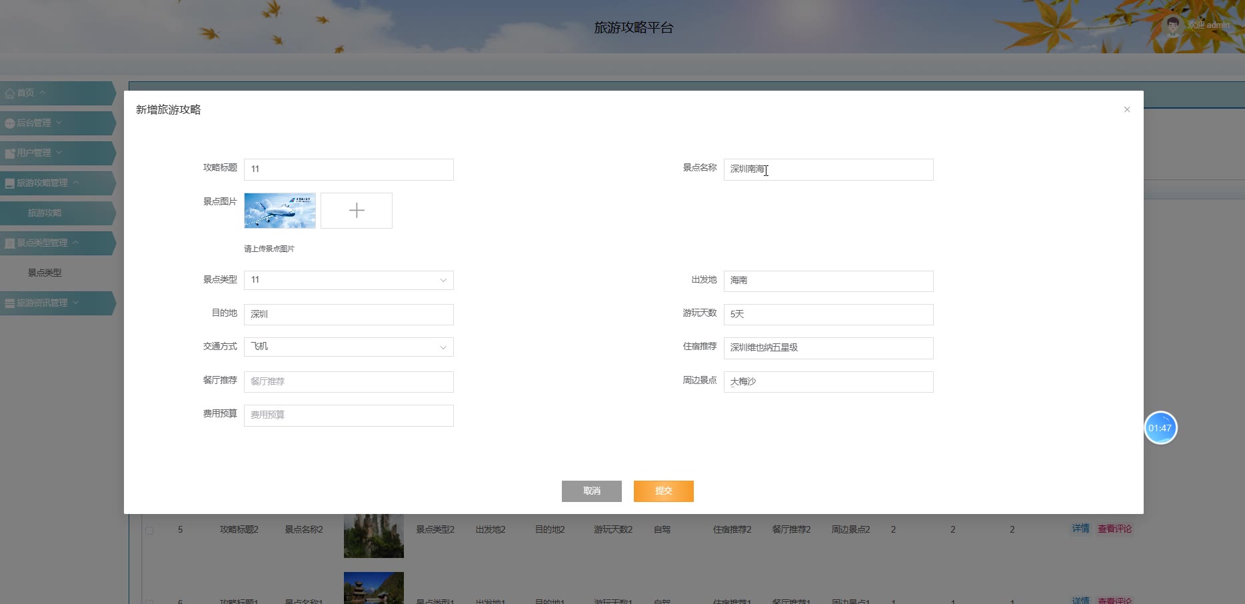Click the 取消 cancel button
The width and height of the screenshot is (1245, 604).
click(x=591, y=491)
